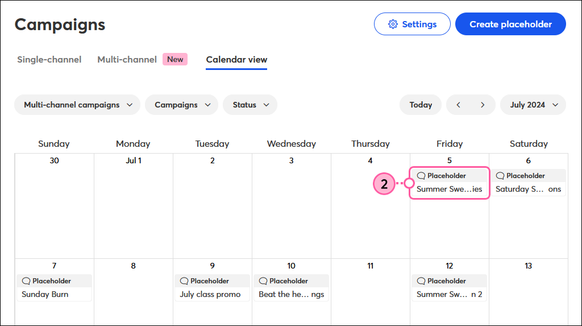The image size is (582, 326).
Task: Click the speech bubble icon on July 7 placeholder
Action: pyautogui.click(x=26, y=280)
